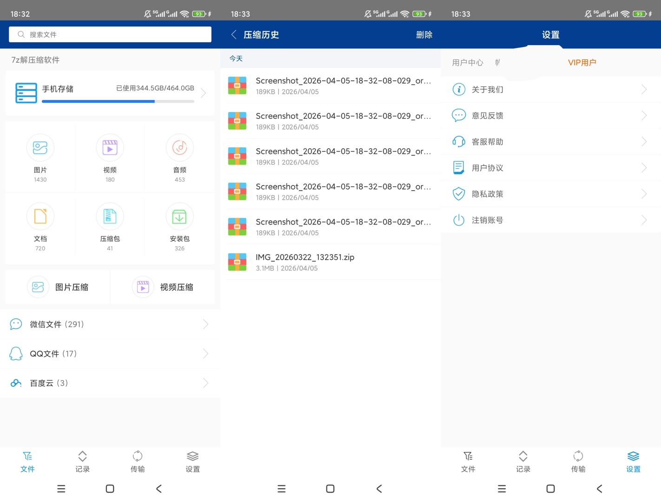Open the VIP用户 membership page
Screen dimensions: 661x502
pyautogui.click(x=582, y=62)
